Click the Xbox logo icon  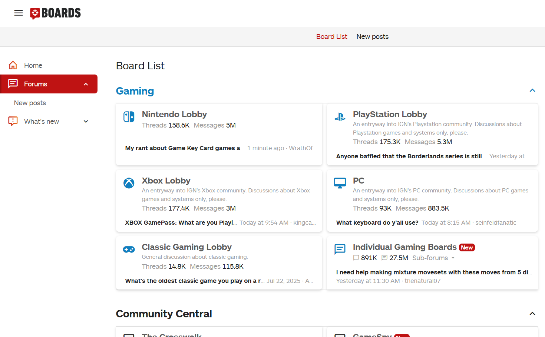click(x=129, y=183)
